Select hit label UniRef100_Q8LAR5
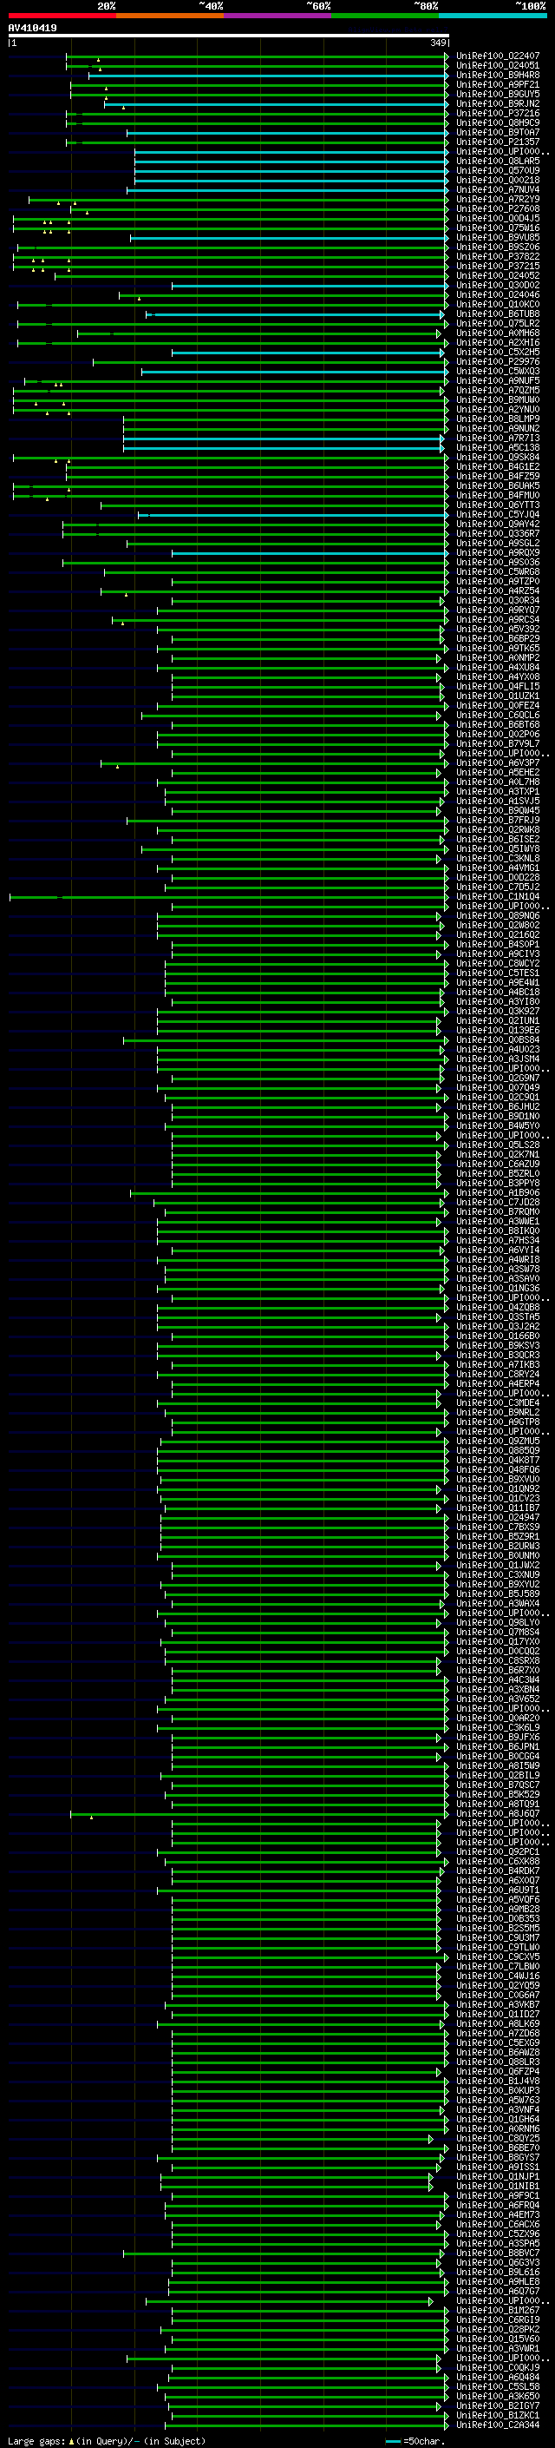This screenshot has height=2448, width=555. pyautogui.click(x=497, y=162)
